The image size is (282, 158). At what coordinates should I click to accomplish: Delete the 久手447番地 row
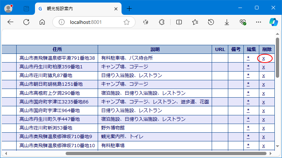tap(264, 119)
